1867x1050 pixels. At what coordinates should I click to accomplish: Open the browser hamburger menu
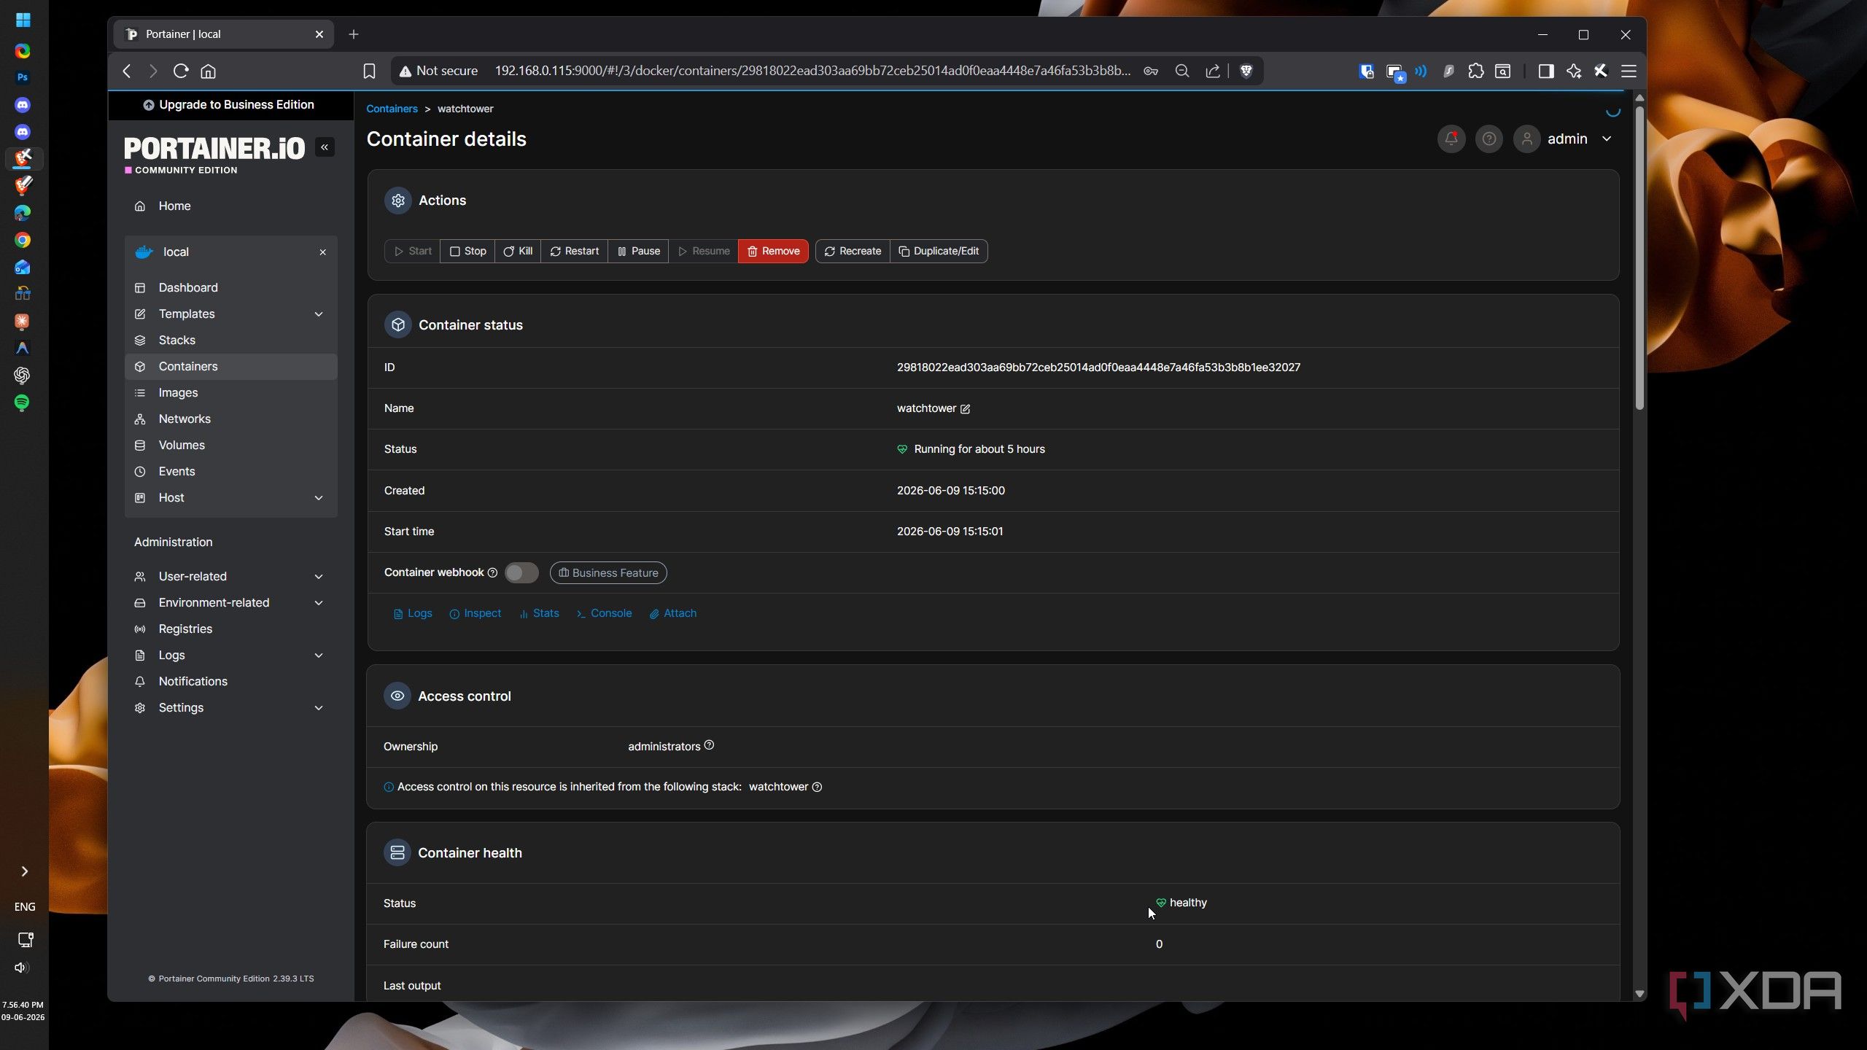1629,71
